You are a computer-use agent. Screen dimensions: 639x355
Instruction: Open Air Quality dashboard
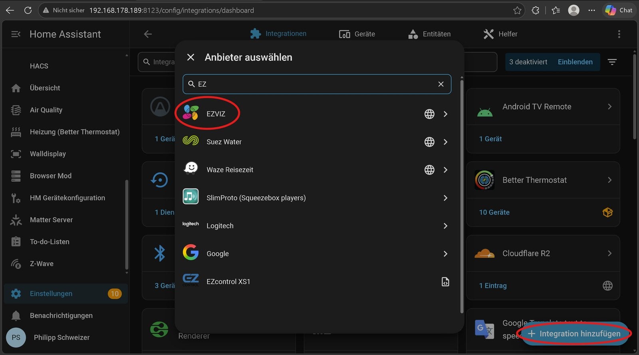(66, 110)
